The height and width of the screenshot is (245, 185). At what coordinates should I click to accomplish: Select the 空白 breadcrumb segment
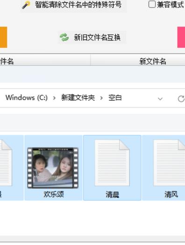point(115,98)
